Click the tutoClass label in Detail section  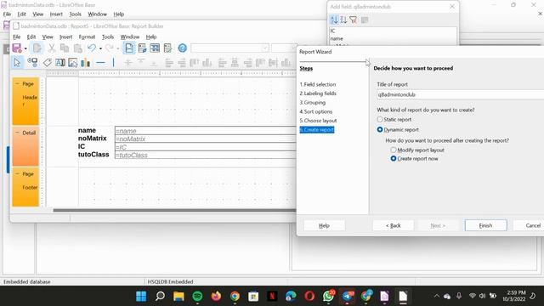click(x=93, y=155)
